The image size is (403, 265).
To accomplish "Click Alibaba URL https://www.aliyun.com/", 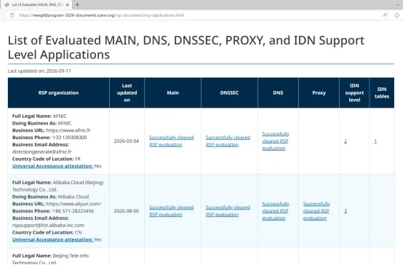I will point(73,204).
